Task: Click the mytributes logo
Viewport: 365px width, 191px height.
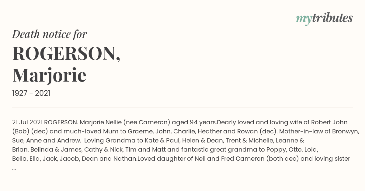Action: click(324, 19)
